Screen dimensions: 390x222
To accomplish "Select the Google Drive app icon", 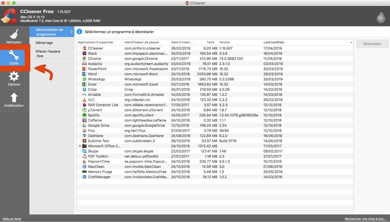I will tap(84, 126).
